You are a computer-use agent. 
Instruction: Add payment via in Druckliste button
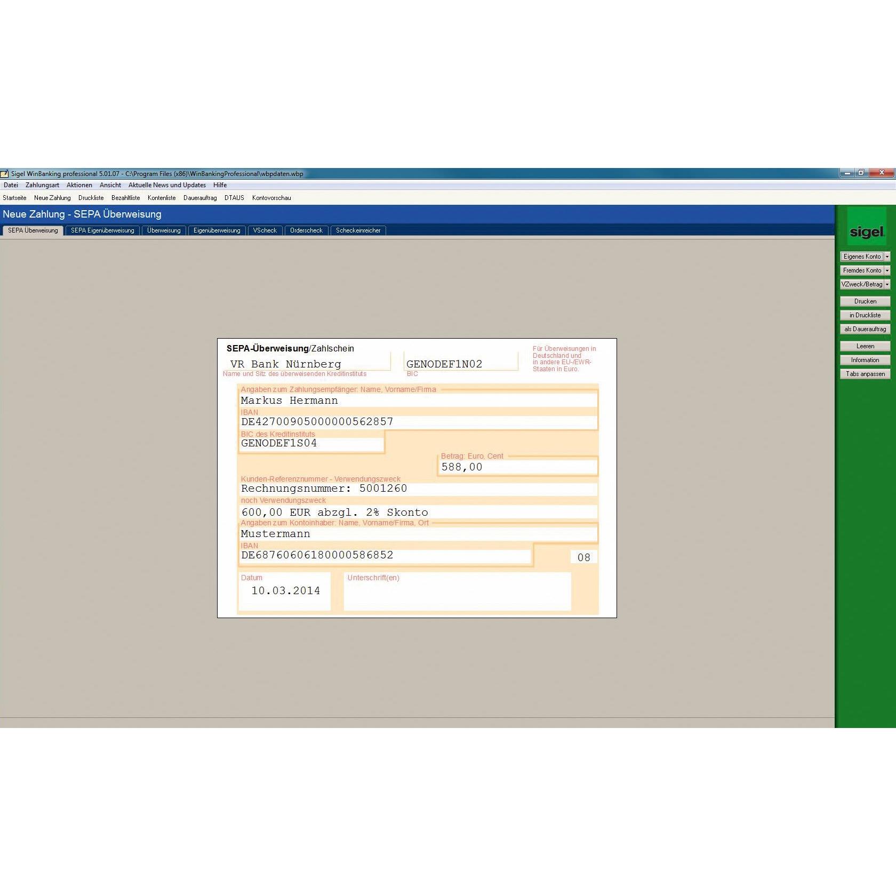865,315
